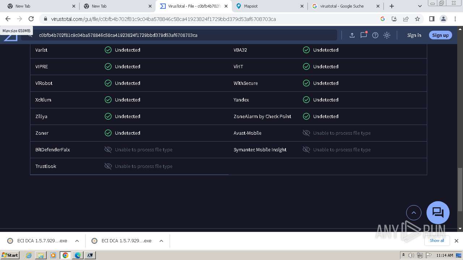The image size is (463, 260).
Task: Close the Mapsiot tab
Action: coord(302,6)
